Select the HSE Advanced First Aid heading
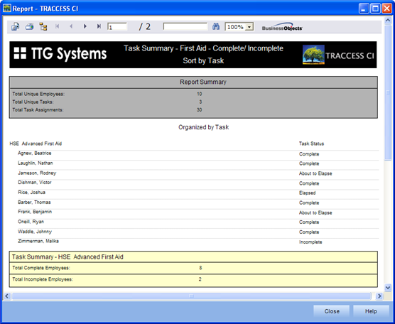Image resolution: width=395 pixels, height=324 pixels. 36,144
